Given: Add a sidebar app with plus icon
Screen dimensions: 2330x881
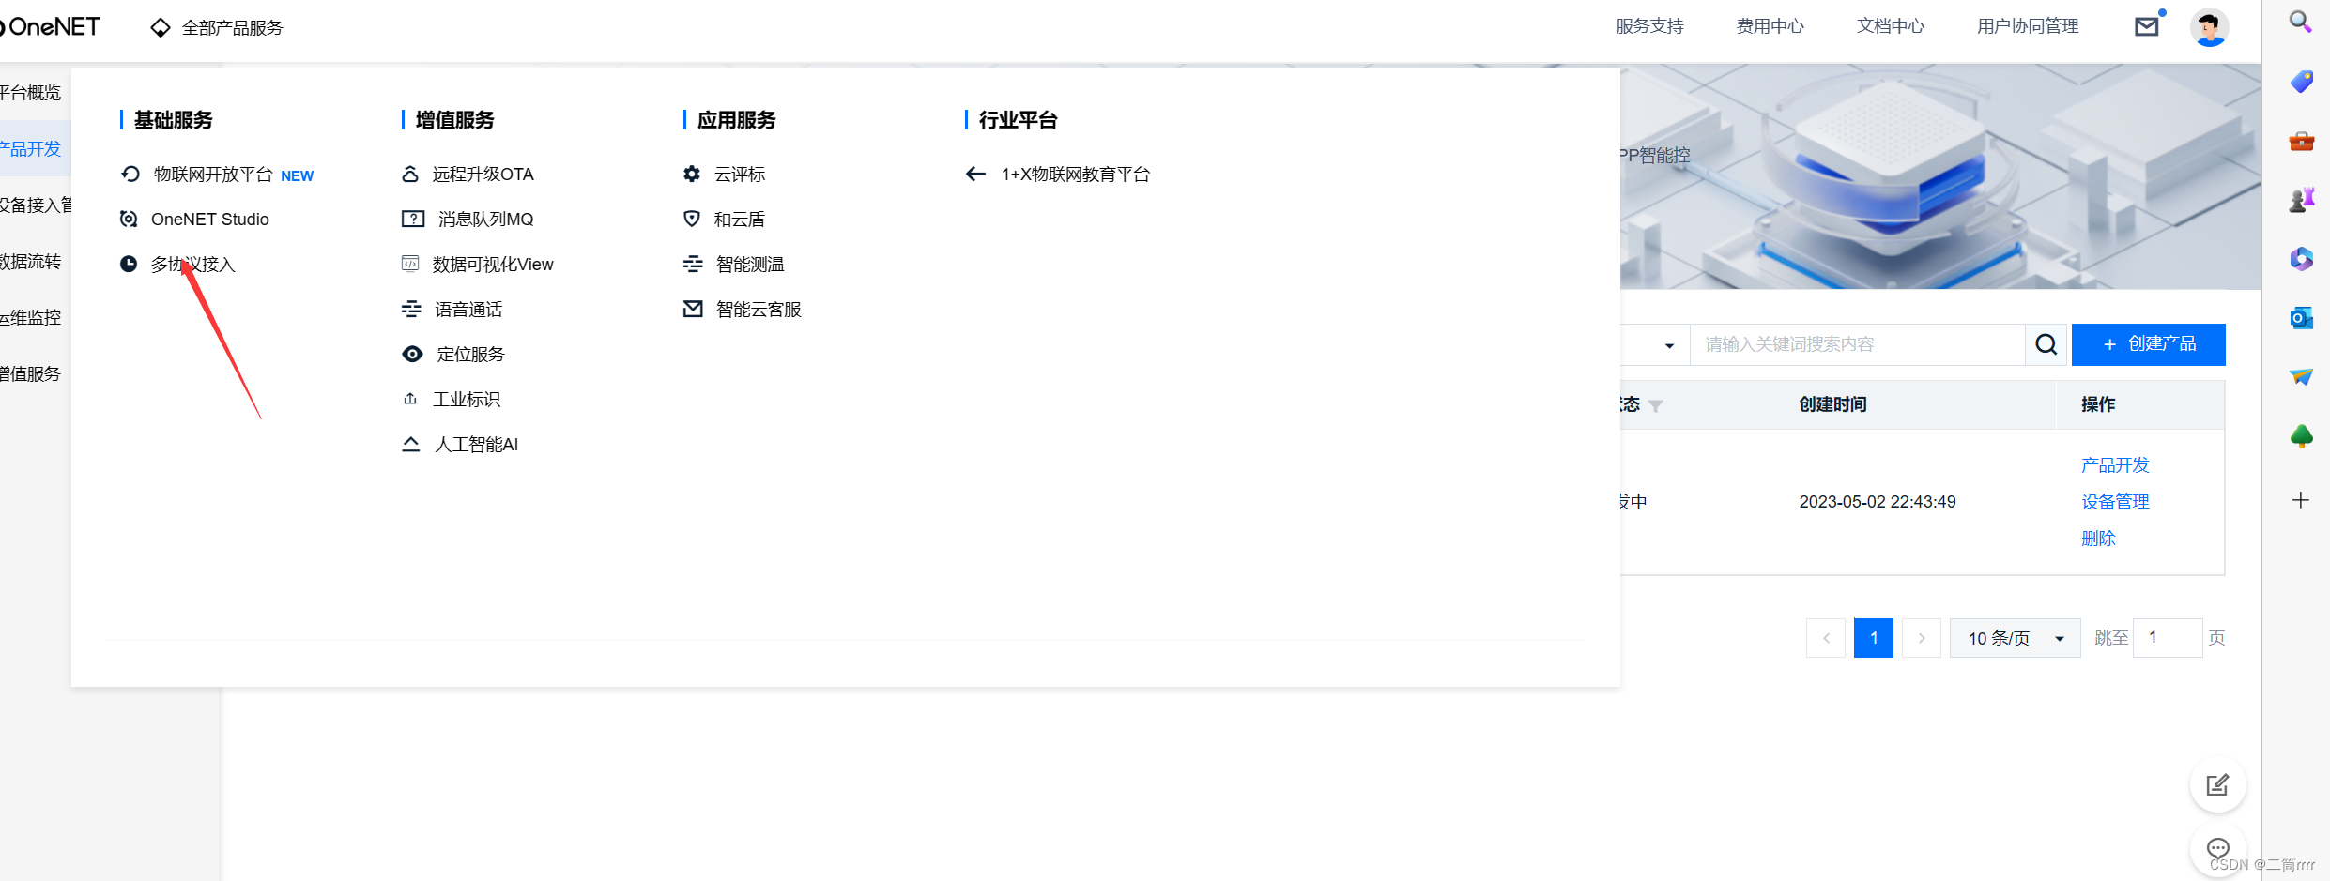Looking at the screenshot, I should [x=2301, y=500].
